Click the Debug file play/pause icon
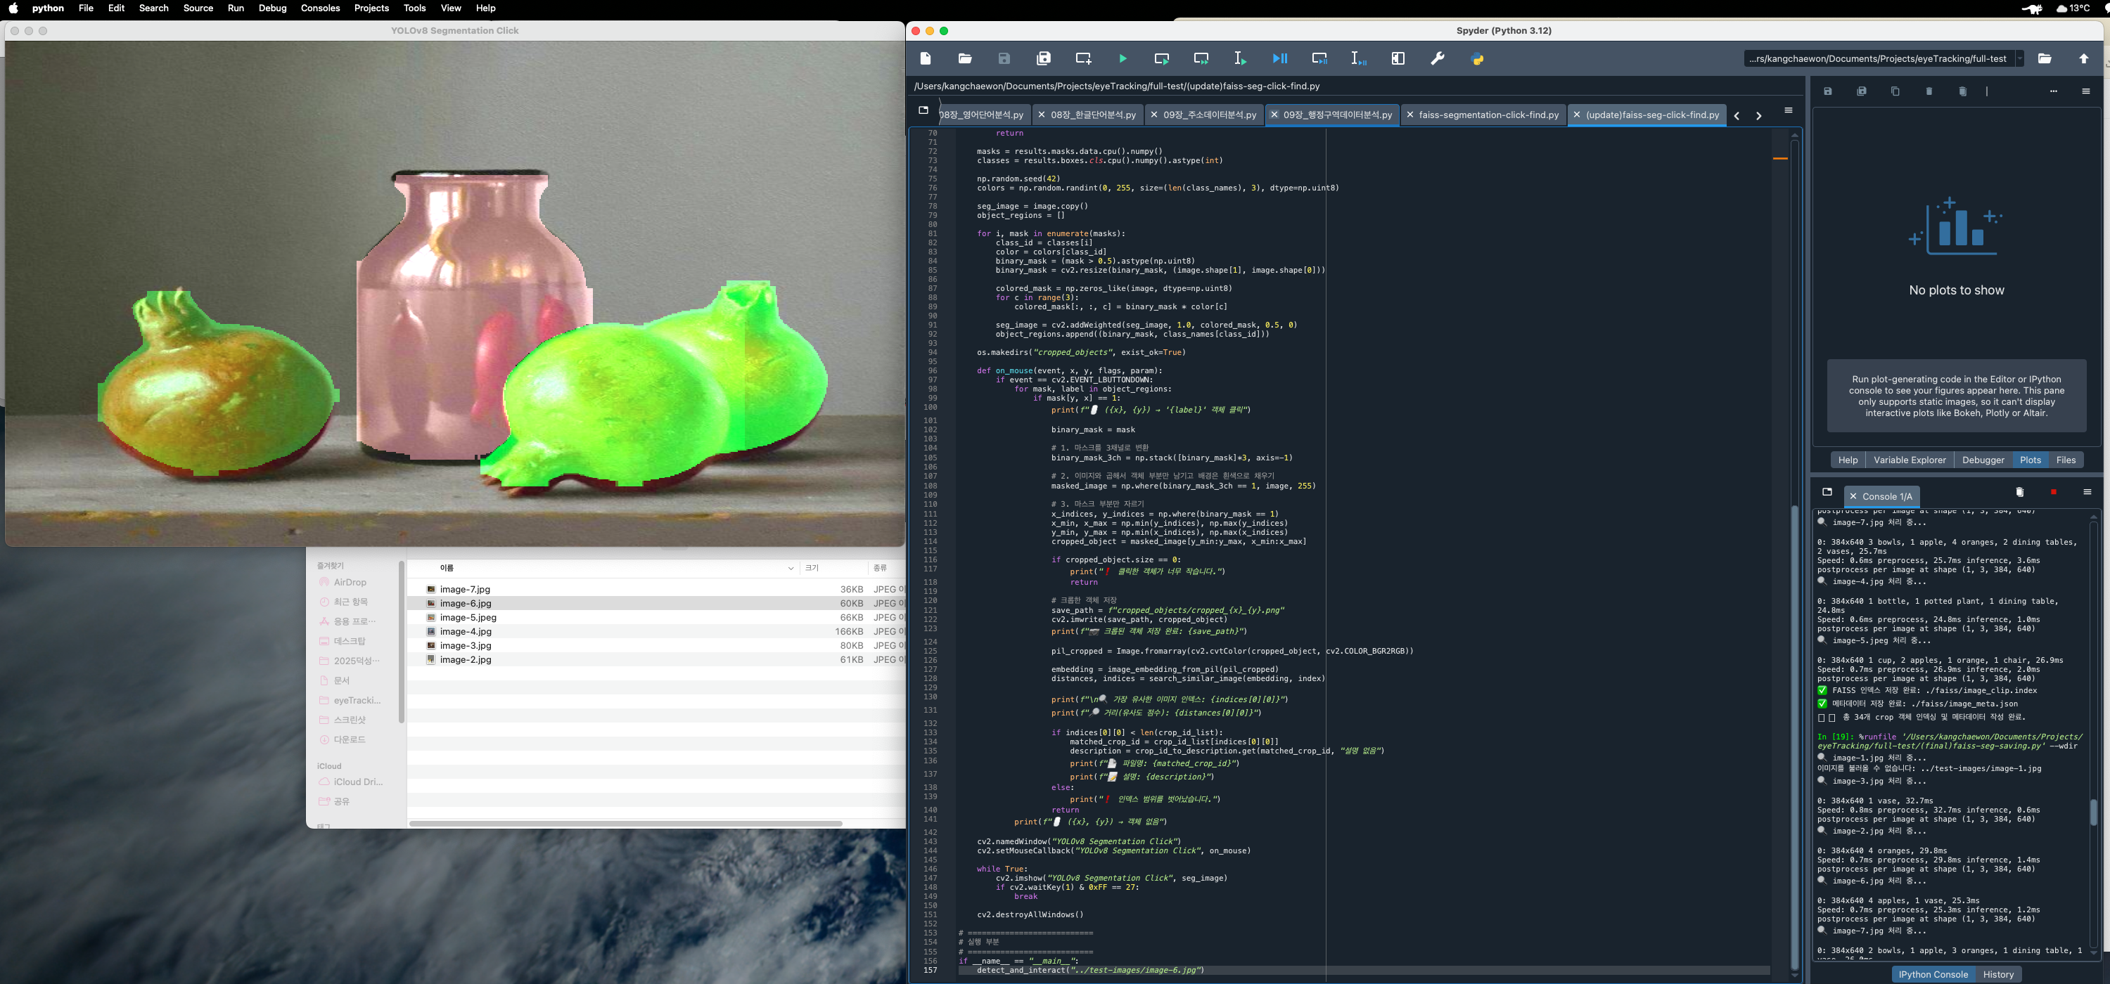This screenshot has width=2110, height=984. pos(1279,59)
